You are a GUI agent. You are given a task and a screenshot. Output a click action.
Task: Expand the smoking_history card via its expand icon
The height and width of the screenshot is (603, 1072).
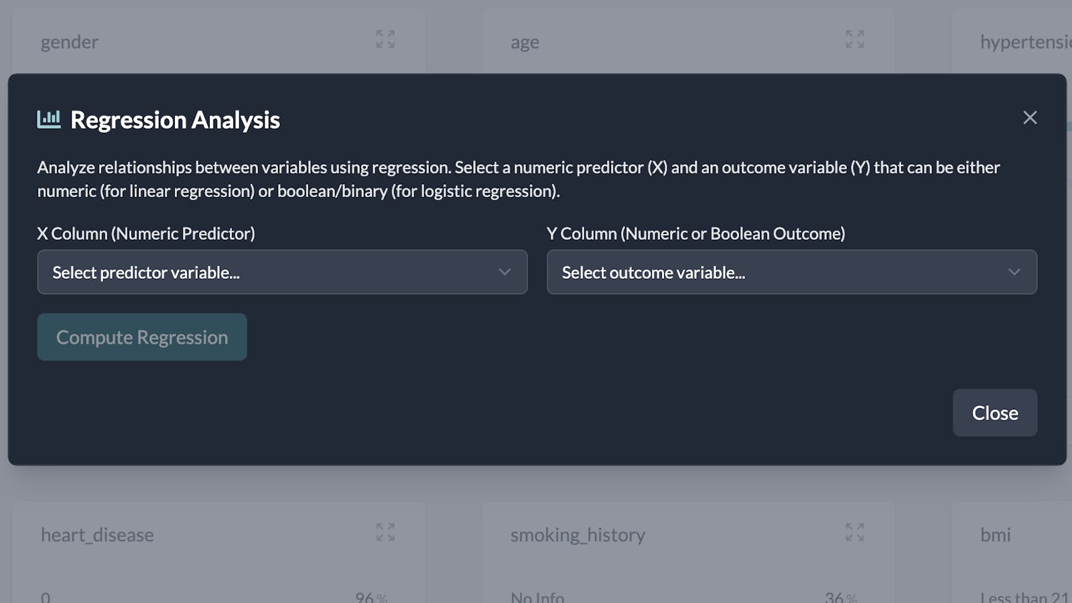(854, 533)
